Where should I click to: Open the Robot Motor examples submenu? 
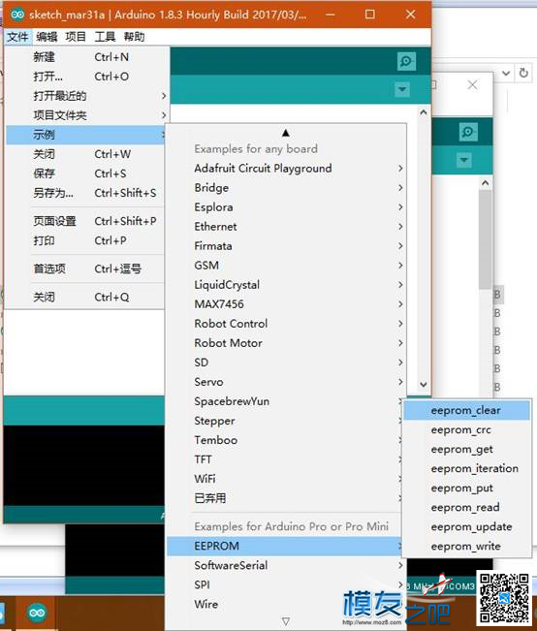(286, 343)
